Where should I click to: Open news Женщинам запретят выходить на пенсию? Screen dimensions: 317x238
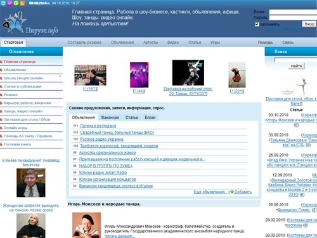[31, 208]
